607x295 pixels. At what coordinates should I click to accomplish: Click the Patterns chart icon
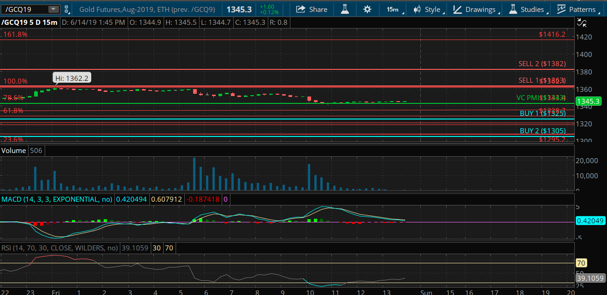coord(561,9)
